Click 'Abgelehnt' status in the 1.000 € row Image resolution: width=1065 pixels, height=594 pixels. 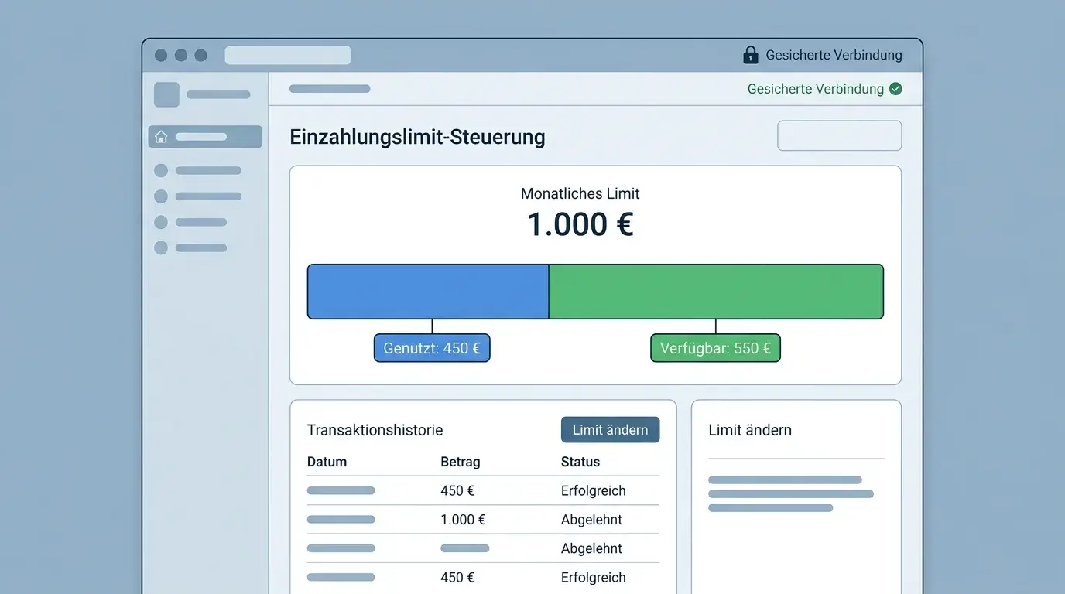(x=591, y=520)
